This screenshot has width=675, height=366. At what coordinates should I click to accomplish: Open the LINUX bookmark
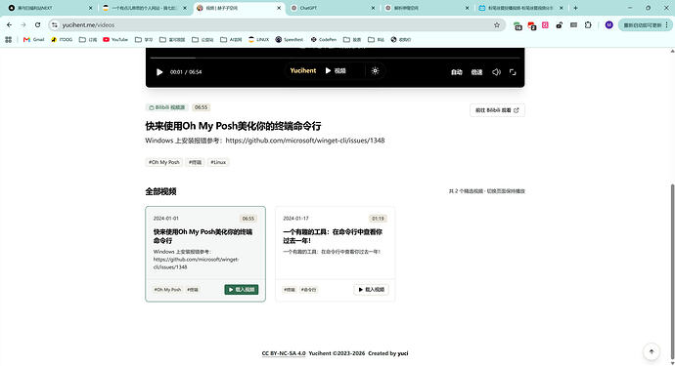(258, 39)
